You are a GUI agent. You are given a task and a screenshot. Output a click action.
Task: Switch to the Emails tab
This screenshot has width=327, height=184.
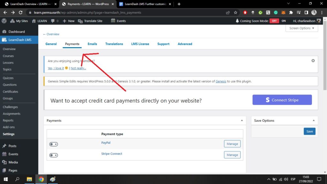pos(92,44)
